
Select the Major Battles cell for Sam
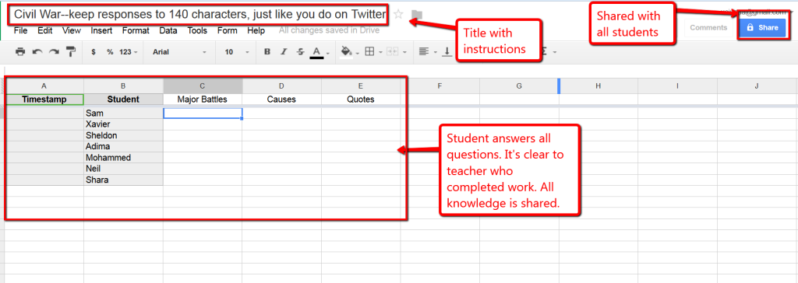(203, 114)
